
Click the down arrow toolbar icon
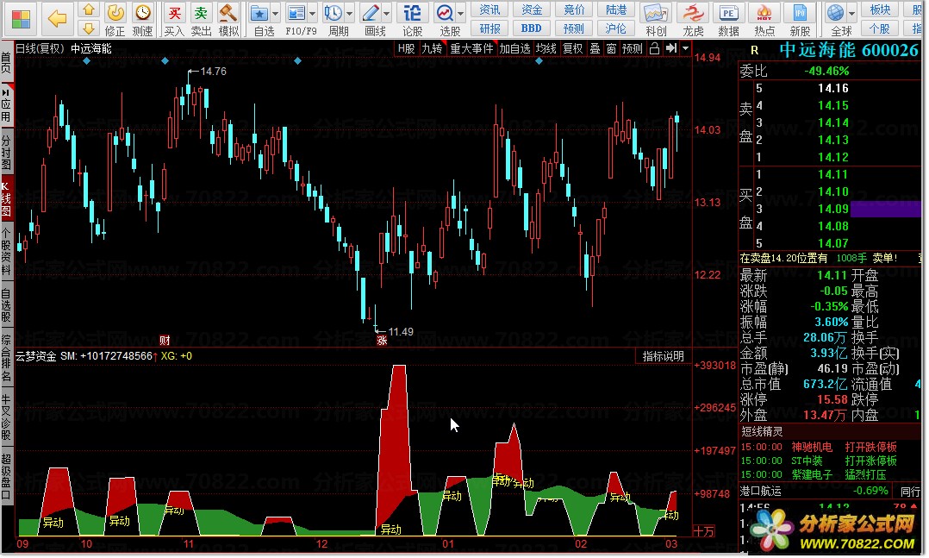[88, 28]
